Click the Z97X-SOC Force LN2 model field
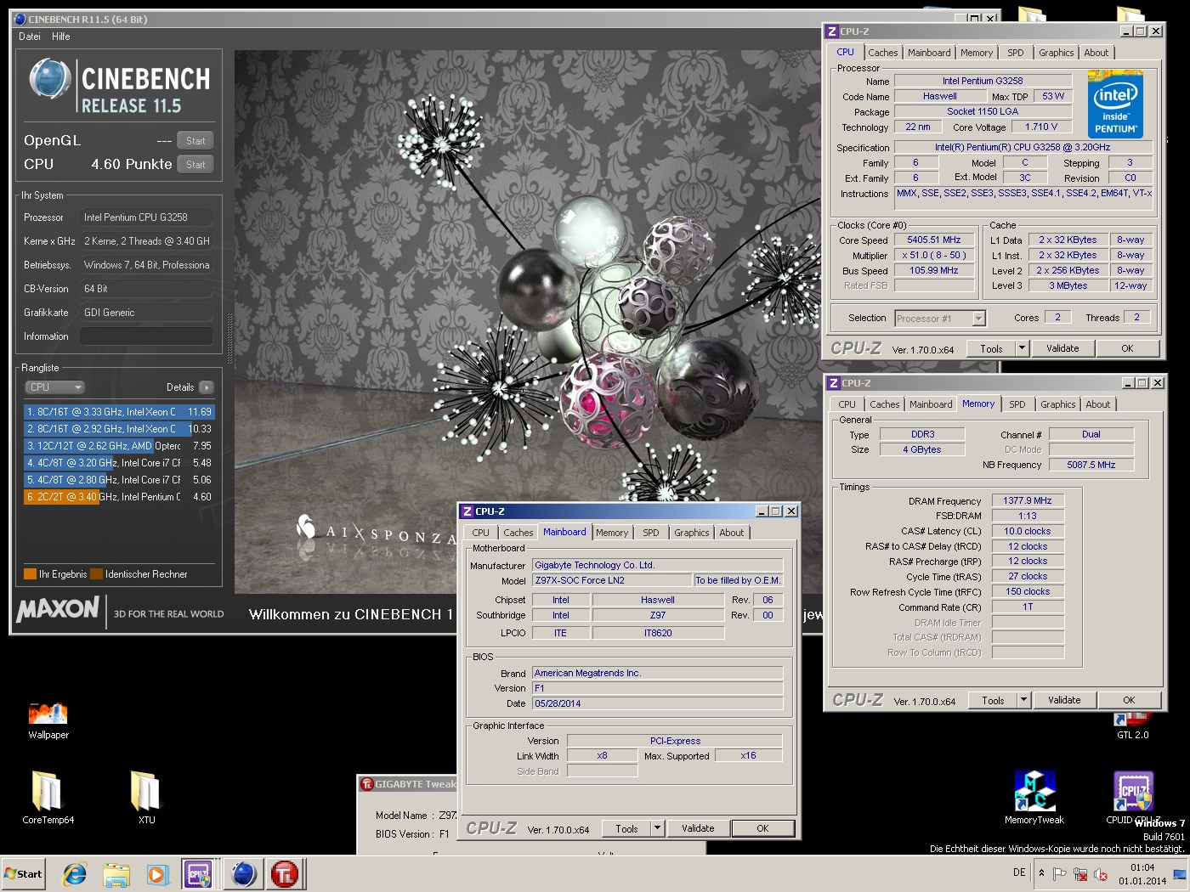1190x892 pixels. pyautogui.click(x=613, y=581)
